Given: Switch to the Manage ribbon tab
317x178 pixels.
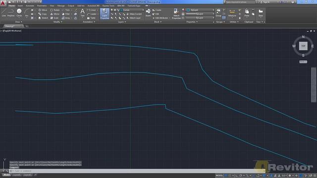Looking at the screenshot, I should (61, 6).
